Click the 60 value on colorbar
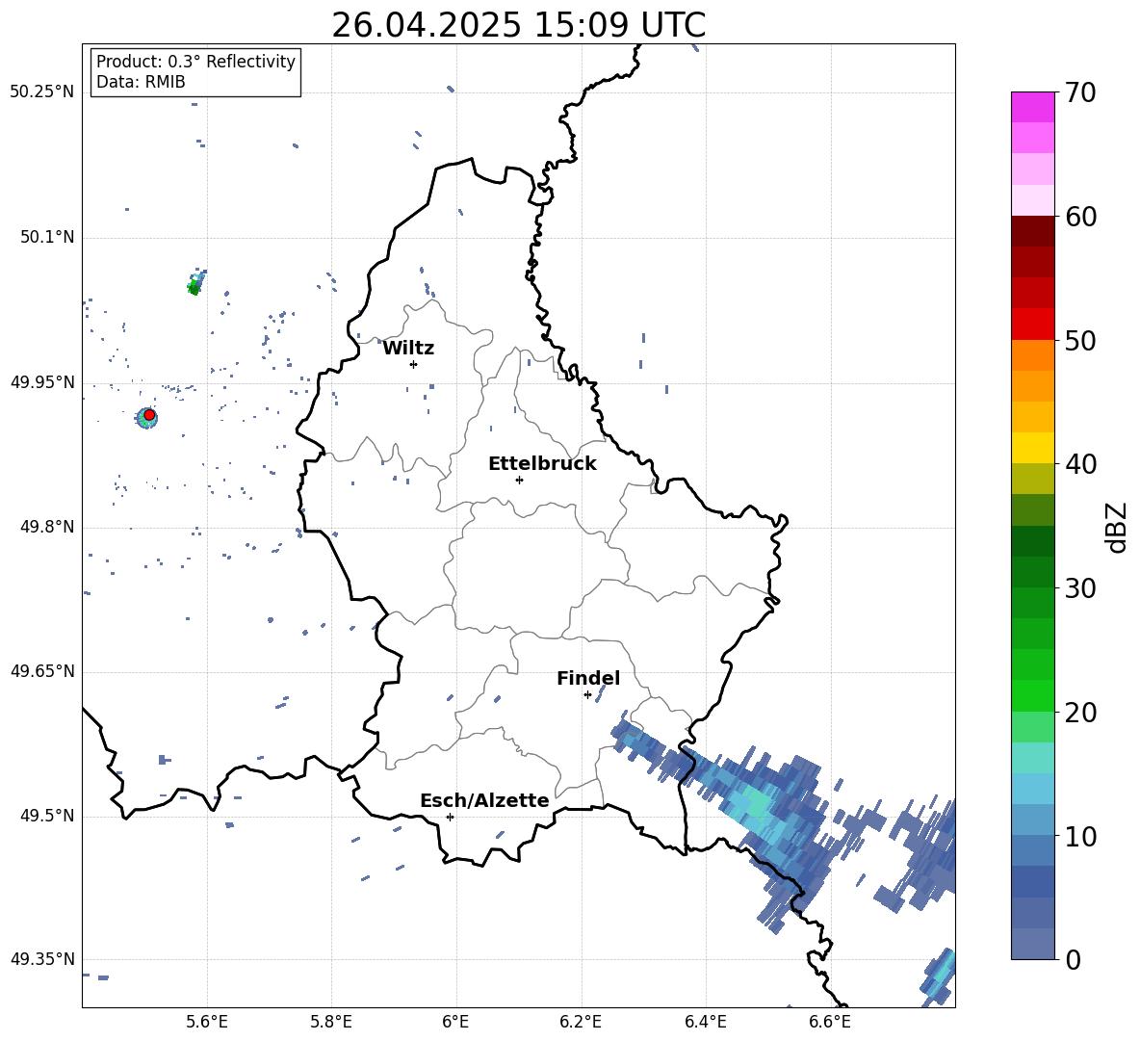1140x1041 pixels. coord(1079,217)
